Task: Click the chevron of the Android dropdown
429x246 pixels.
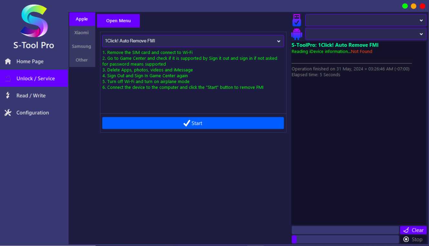Action: pyautogui.click(x=421, y=34)
